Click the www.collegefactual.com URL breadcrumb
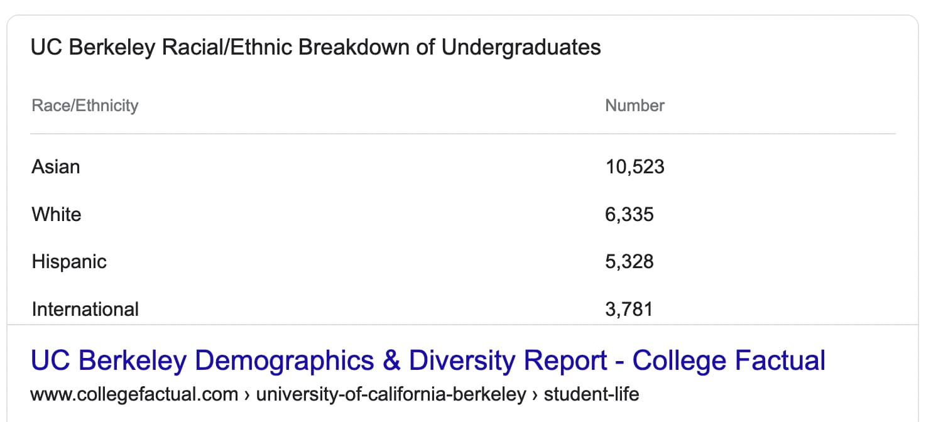This screenshot has height=422, width=926. (x=134, y=394)
